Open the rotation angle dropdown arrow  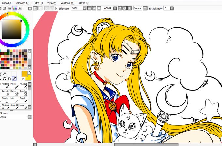[x=115, y=8]
